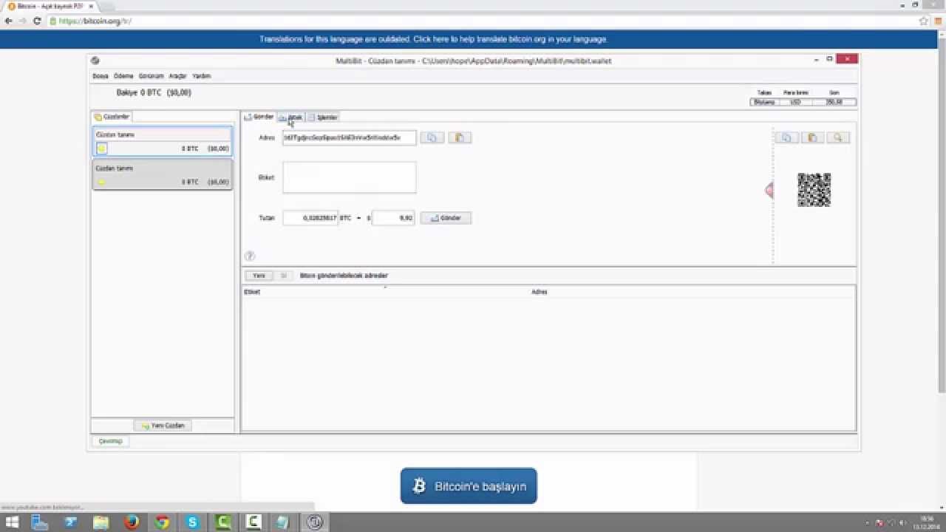946x532 pixels.
Task: Click the Yeni button above address list
Action: 259,276
